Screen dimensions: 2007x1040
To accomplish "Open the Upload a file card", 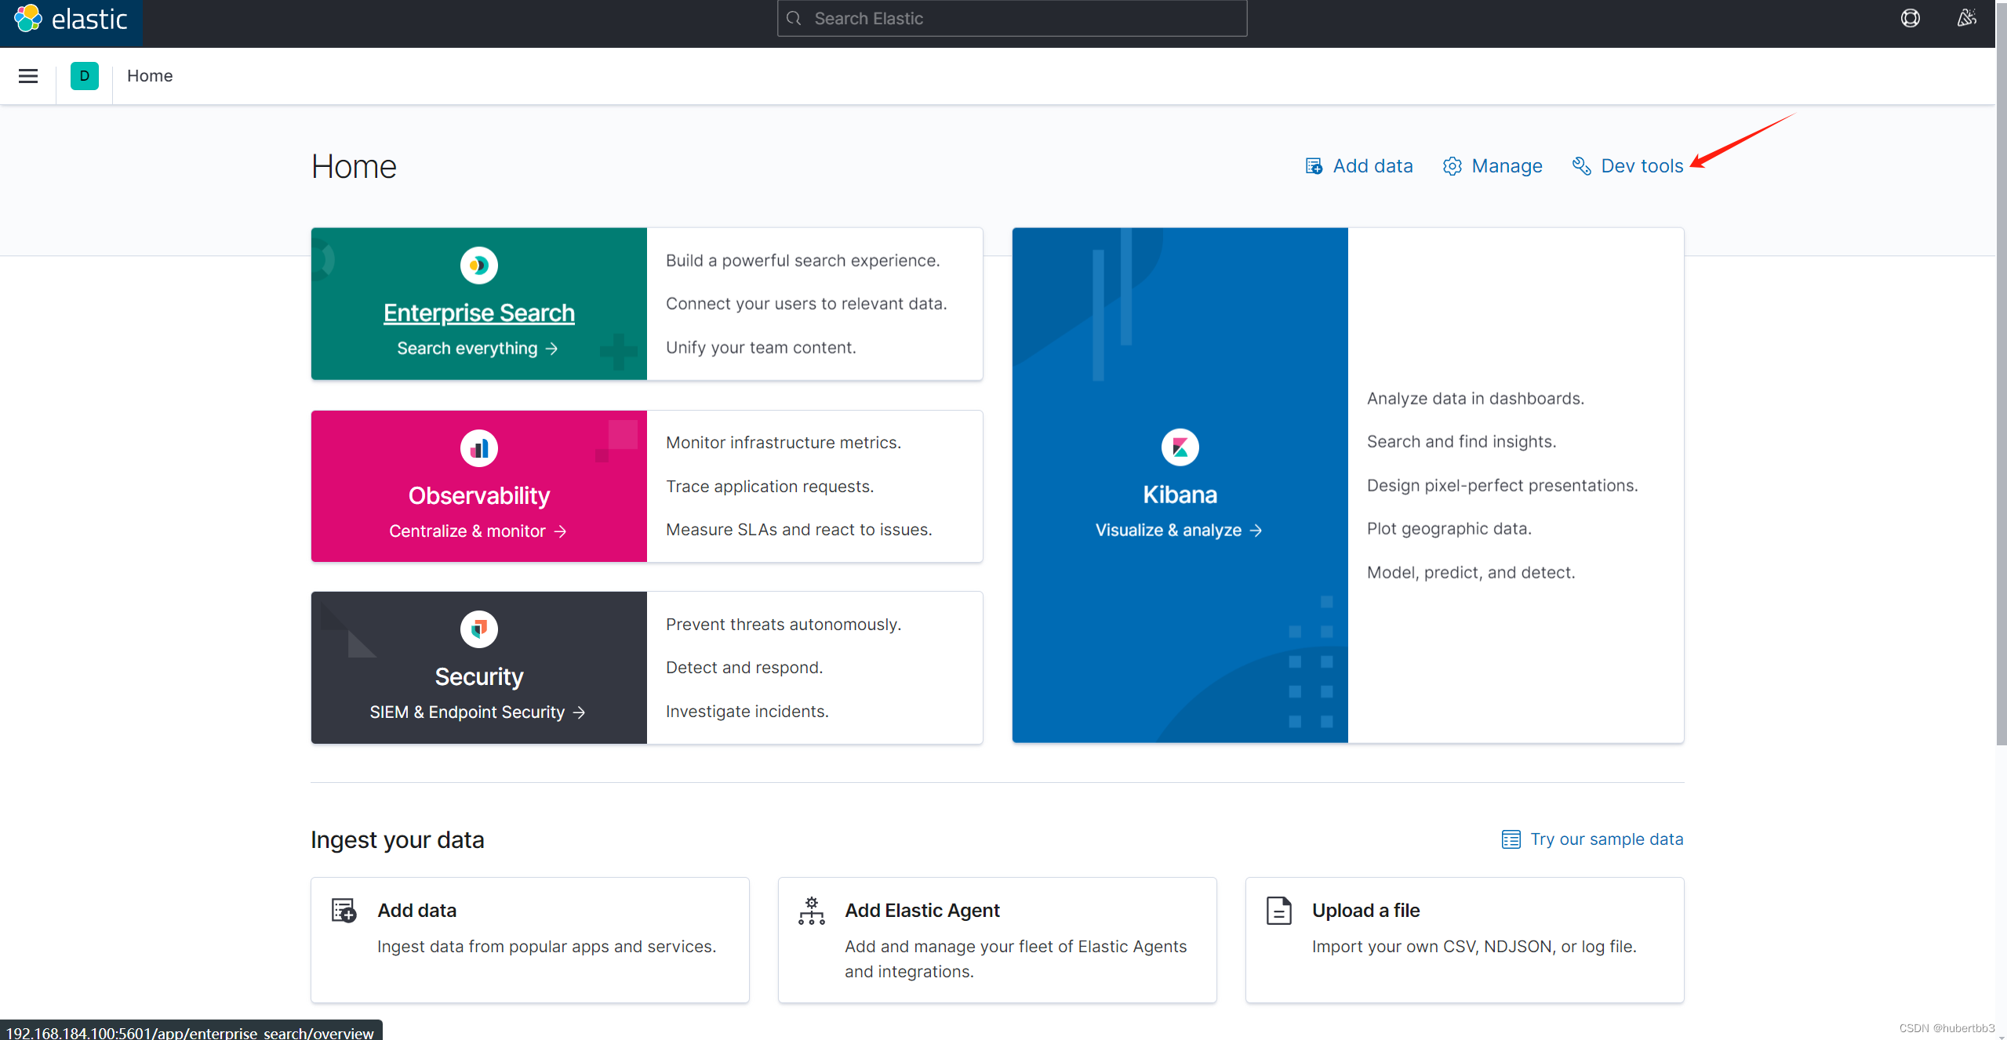I will [x=1464, y=939].
